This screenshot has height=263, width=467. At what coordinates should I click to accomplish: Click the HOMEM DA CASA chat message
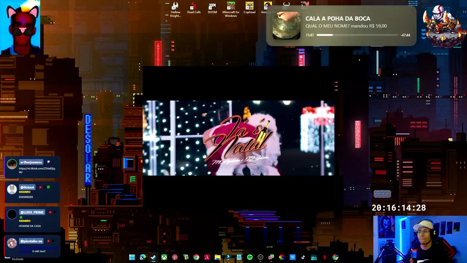(30, 226)
